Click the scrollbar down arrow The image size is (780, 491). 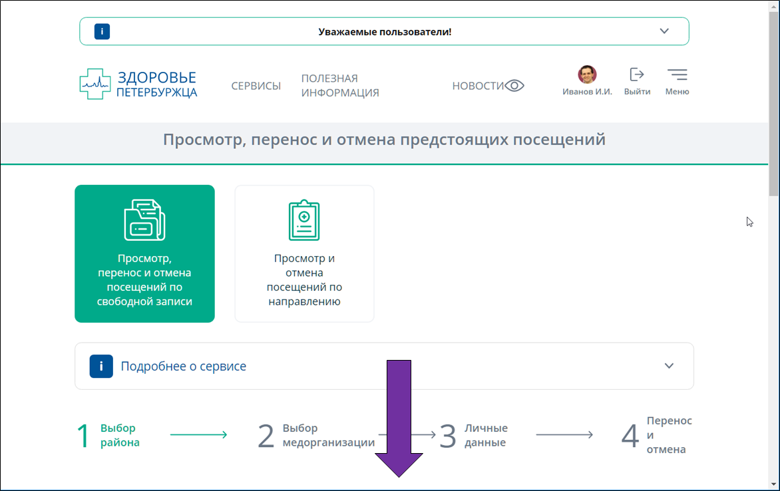[773, 484]
